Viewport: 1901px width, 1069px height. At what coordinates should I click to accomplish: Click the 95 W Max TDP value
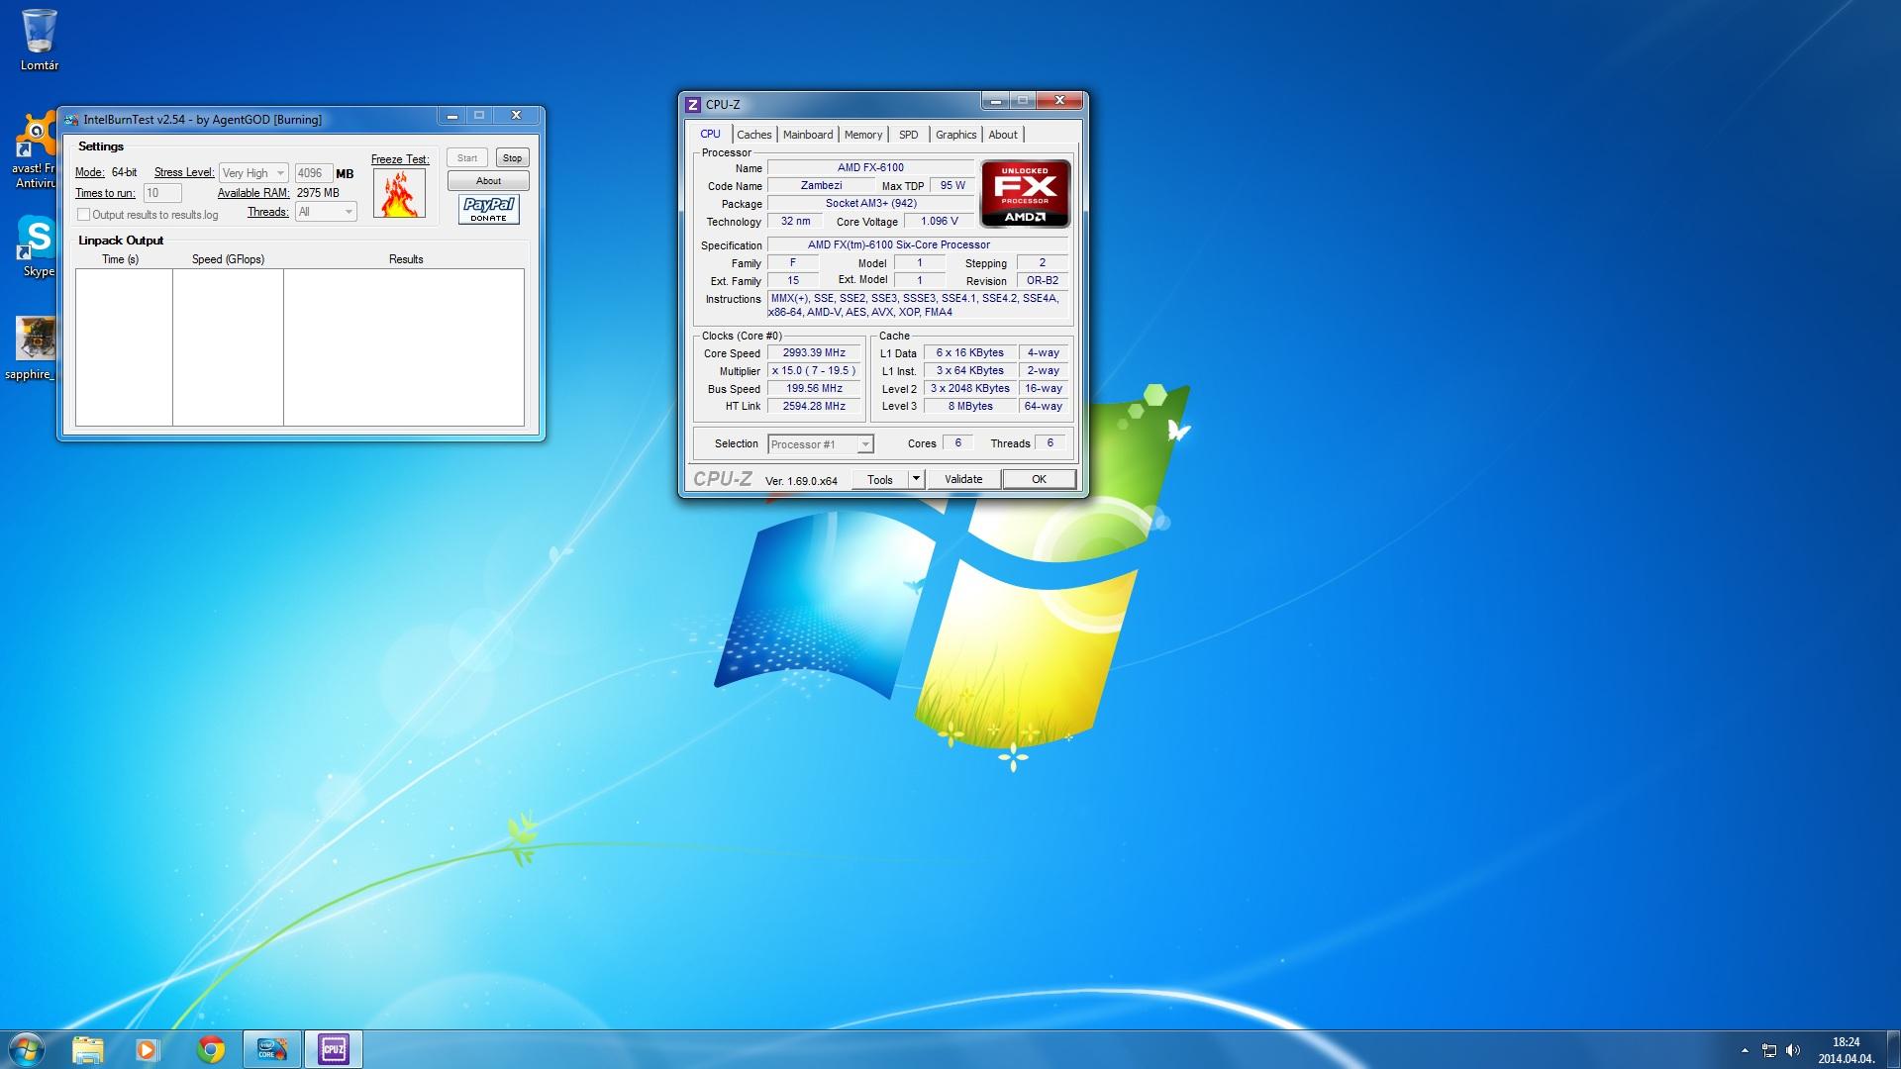952,185
